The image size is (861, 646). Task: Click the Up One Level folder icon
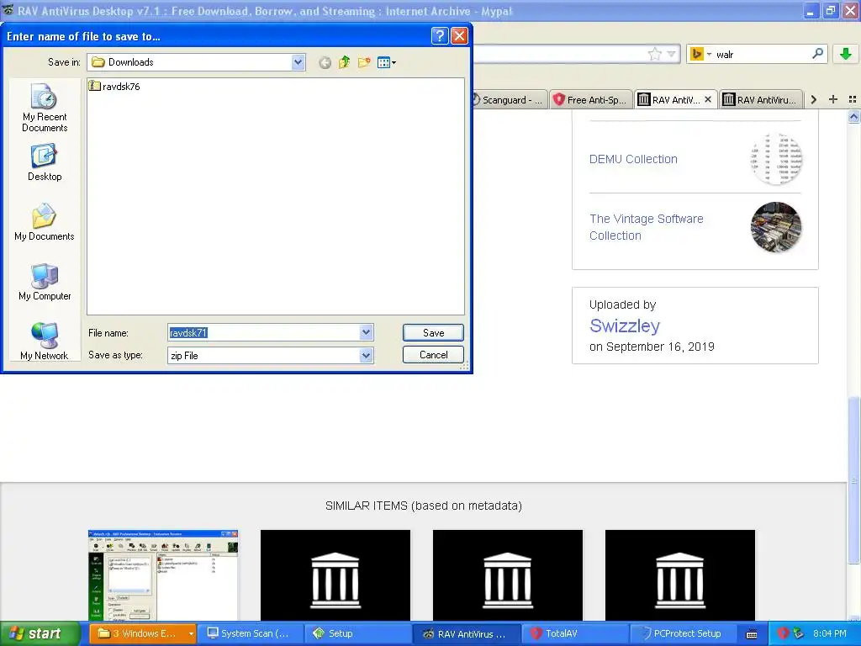[x=344, y=62]
